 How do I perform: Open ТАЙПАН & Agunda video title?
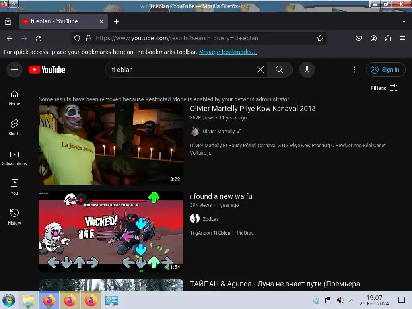click(x=275, y=284)
